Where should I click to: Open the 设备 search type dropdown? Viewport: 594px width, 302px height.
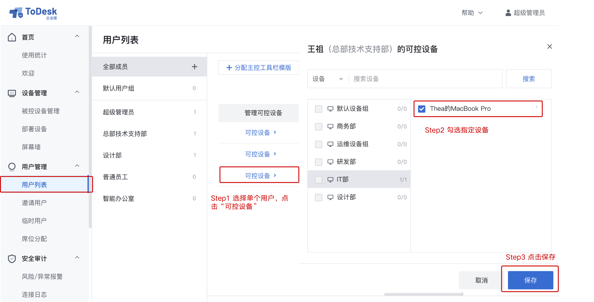pyautogui.click(x=328, y=79)
